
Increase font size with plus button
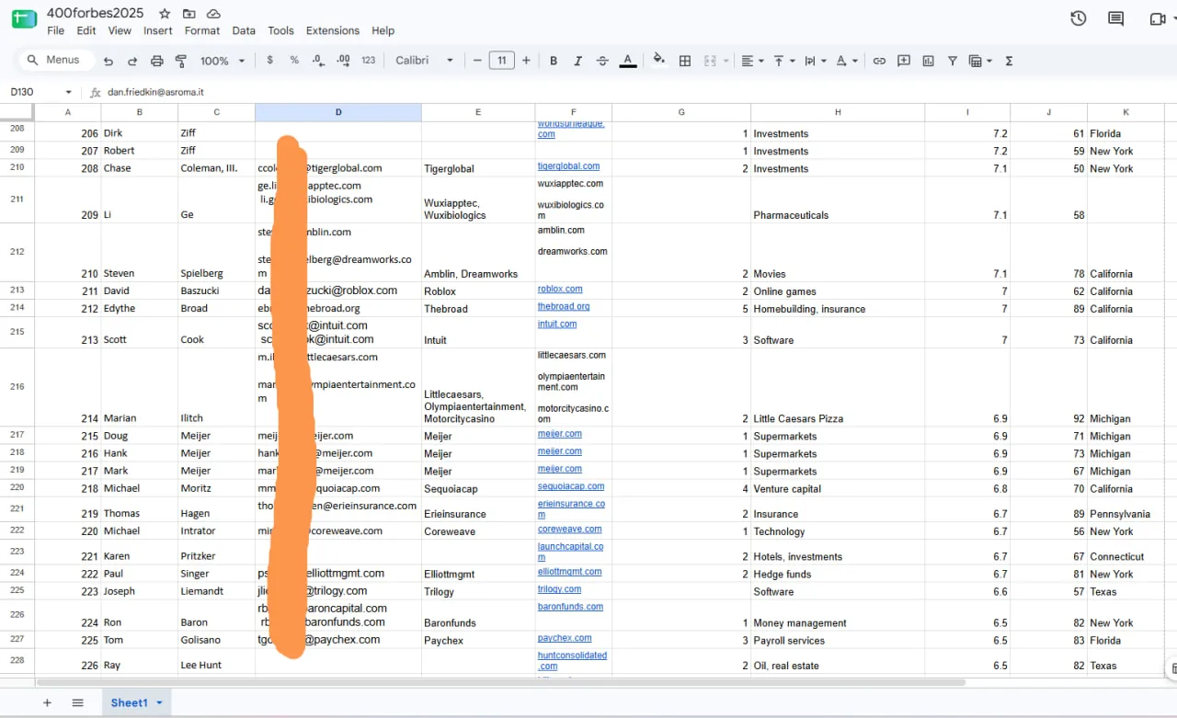click(x=526, y=61)
